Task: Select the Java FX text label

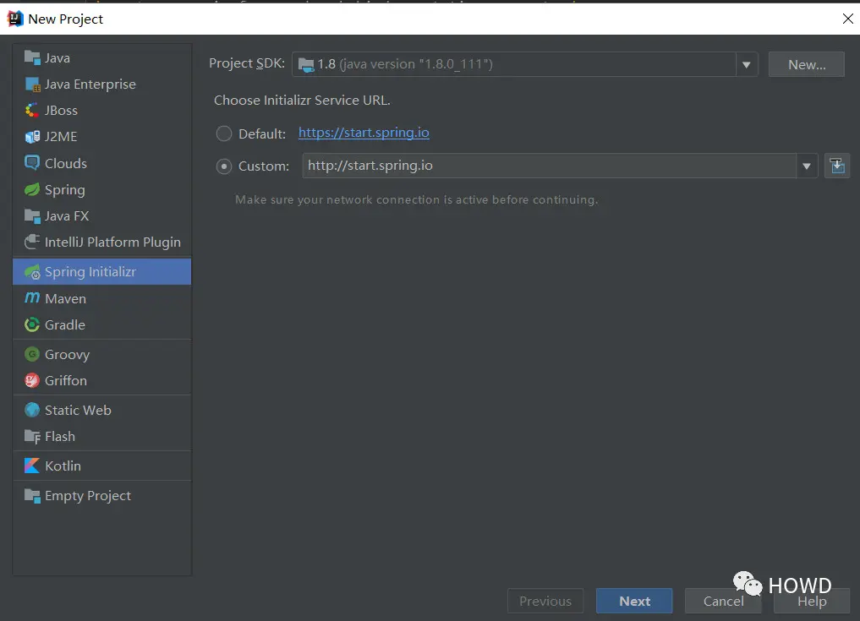Action: pos(67,216)
